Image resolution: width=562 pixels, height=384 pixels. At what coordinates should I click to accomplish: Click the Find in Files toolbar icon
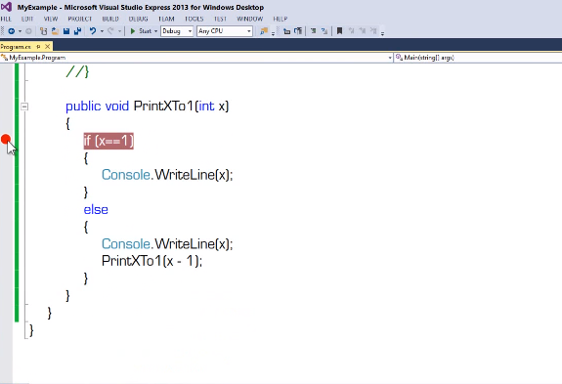264,31
